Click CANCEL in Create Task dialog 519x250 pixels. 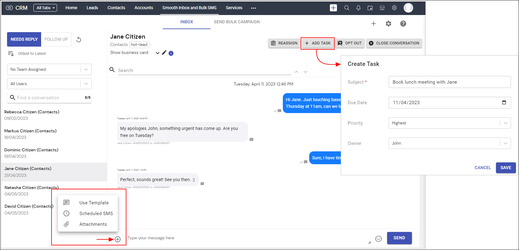(x=483, y=168)
